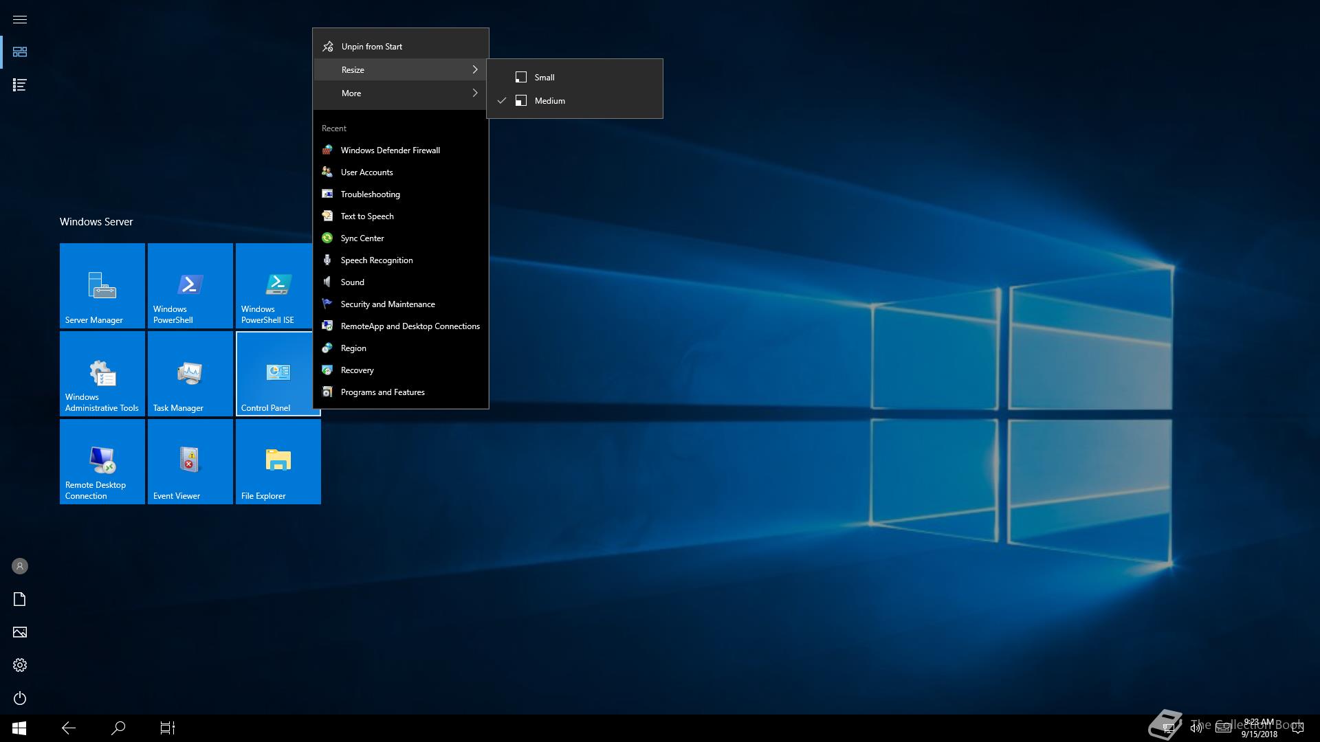Open Task View from taskbar
This screenshot has width=1320, height=742.
(x=168, y=728)
